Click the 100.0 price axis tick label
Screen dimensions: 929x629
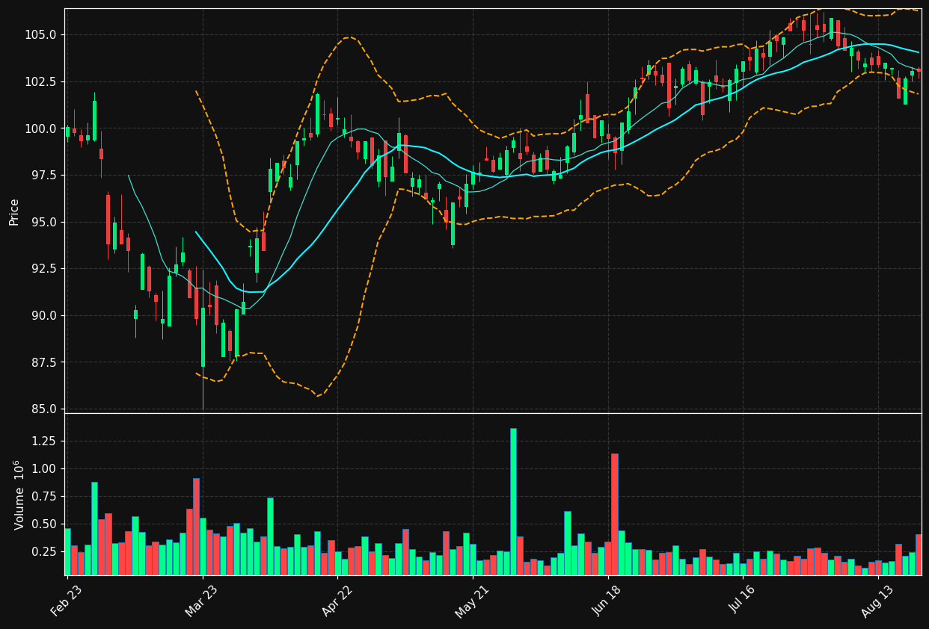[42, 128]
